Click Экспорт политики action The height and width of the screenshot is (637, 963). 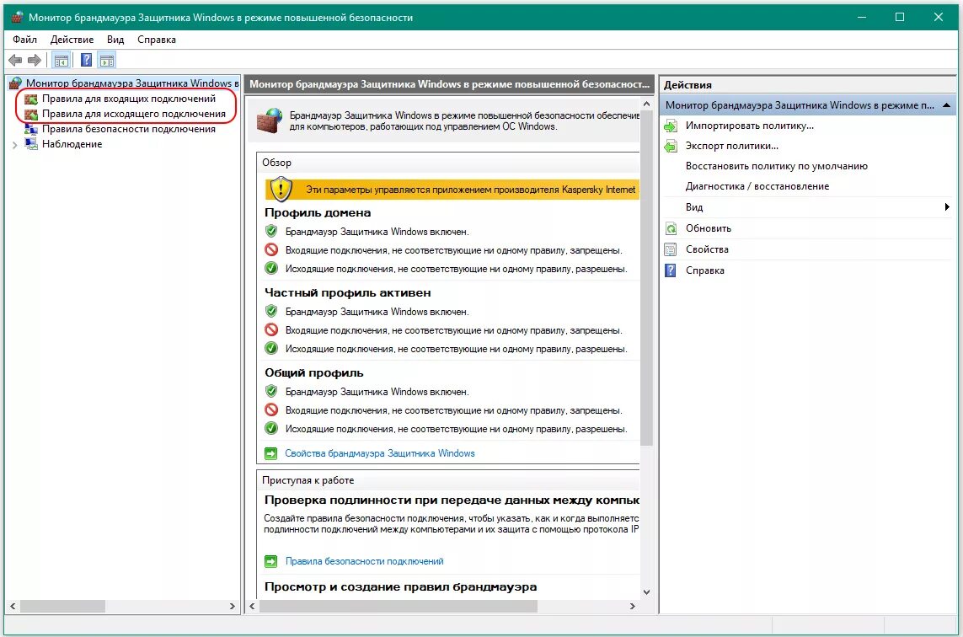[x=731, y=146]
